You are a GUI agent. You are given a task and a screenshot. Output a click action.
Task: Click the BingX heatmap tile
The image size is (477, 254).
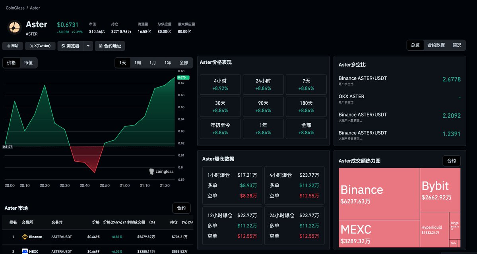pos(455,225)
